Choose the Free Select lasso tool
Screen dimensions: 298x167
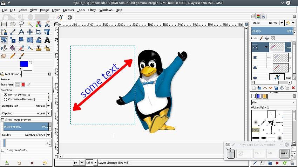coord(21,24)
